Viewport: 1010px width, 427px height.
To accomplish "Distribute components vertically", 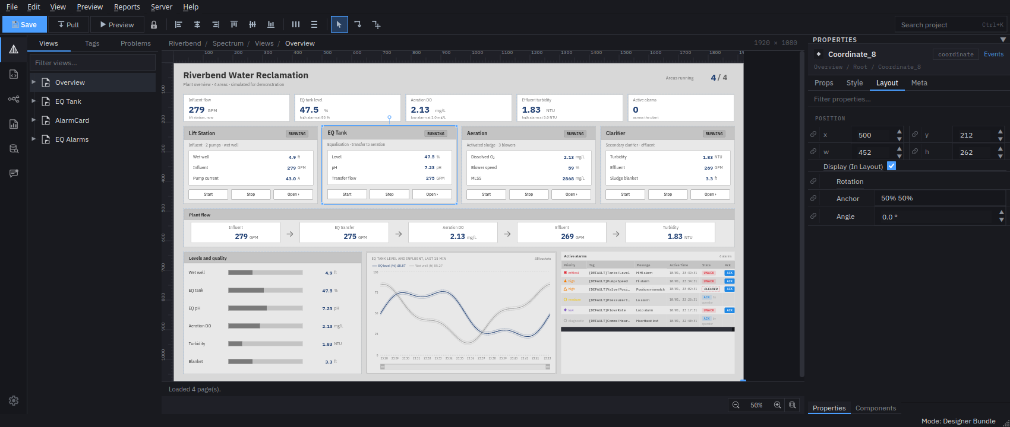I will [314, 25].
